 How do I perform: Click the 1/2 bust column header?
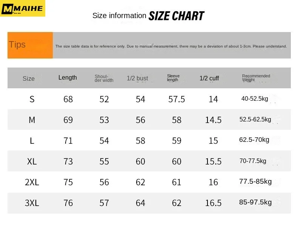click(137, 78)
